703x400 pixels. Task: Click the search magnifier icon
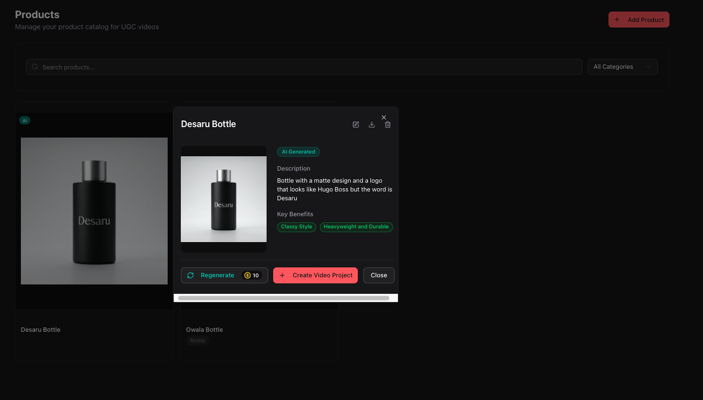pos(35,67)
